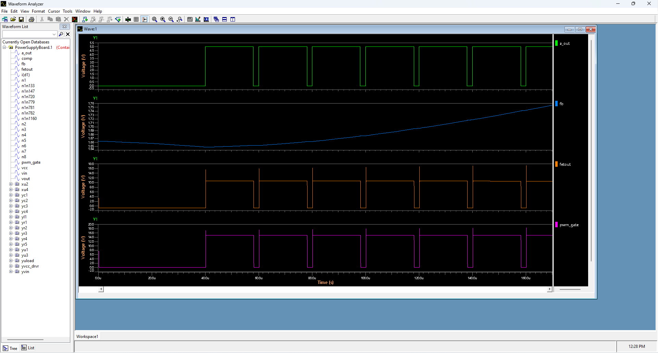Screen dimensions: 658x353
Task: Click the delete cursor toolbar icon
Action: (x=93, y=19)
